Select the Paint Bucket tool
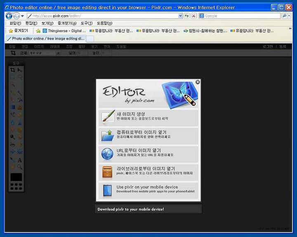297x237 pixels. pos(20,100)
